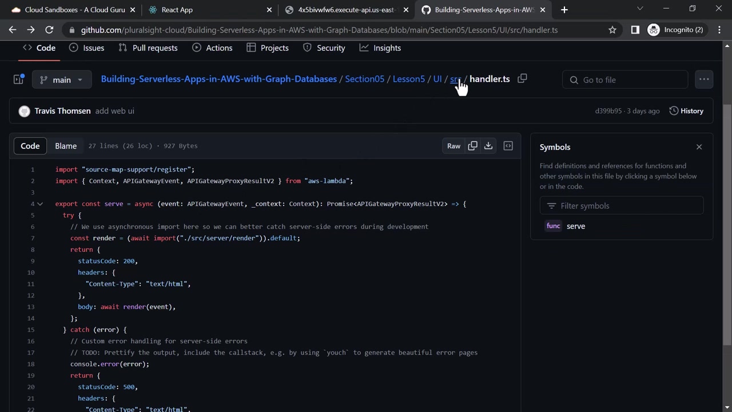Open the browser tab search dropdown

click(640, 9)
